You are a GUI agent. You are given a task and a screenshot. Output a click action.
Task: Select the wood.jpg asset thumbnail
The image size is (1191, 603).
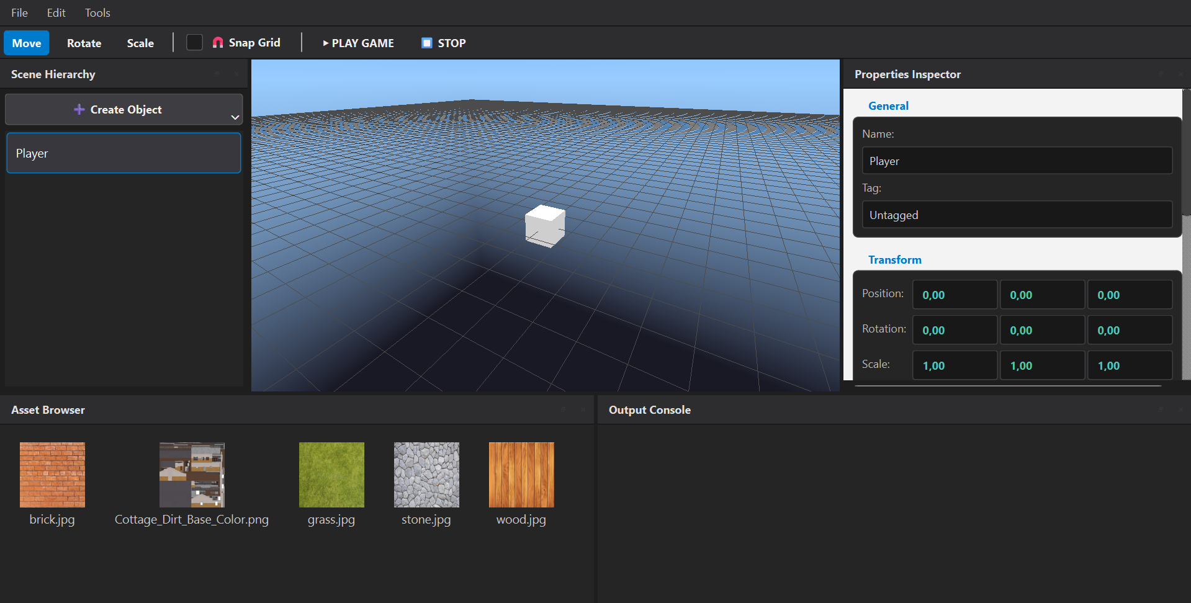point(521,475)
